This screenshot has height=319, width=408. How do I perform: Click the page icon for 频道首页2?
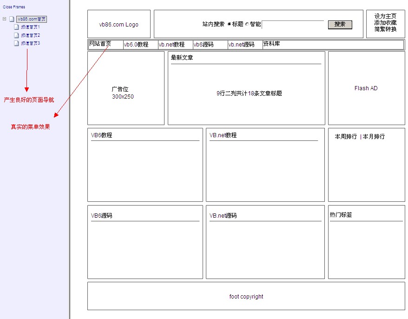tap(16, 35)
